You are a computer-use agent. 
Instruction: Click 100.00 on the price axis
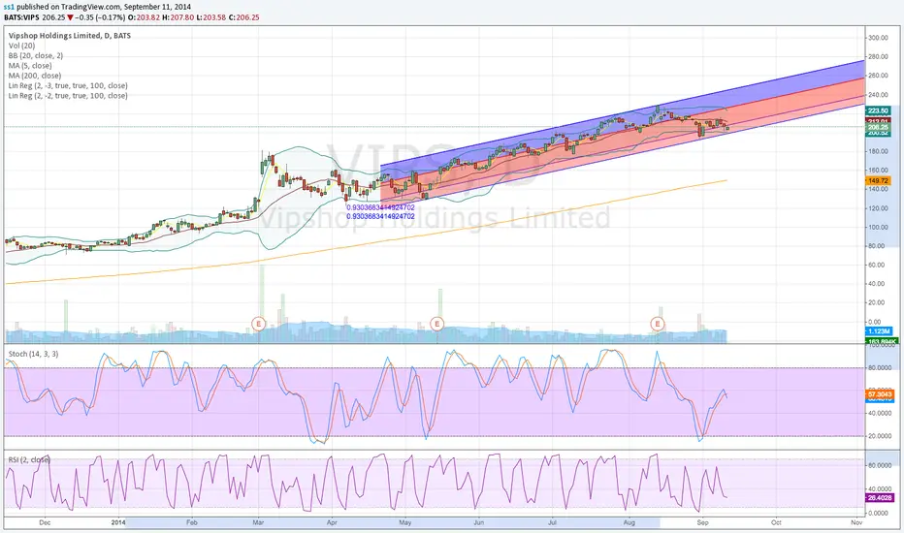point(878,228)
